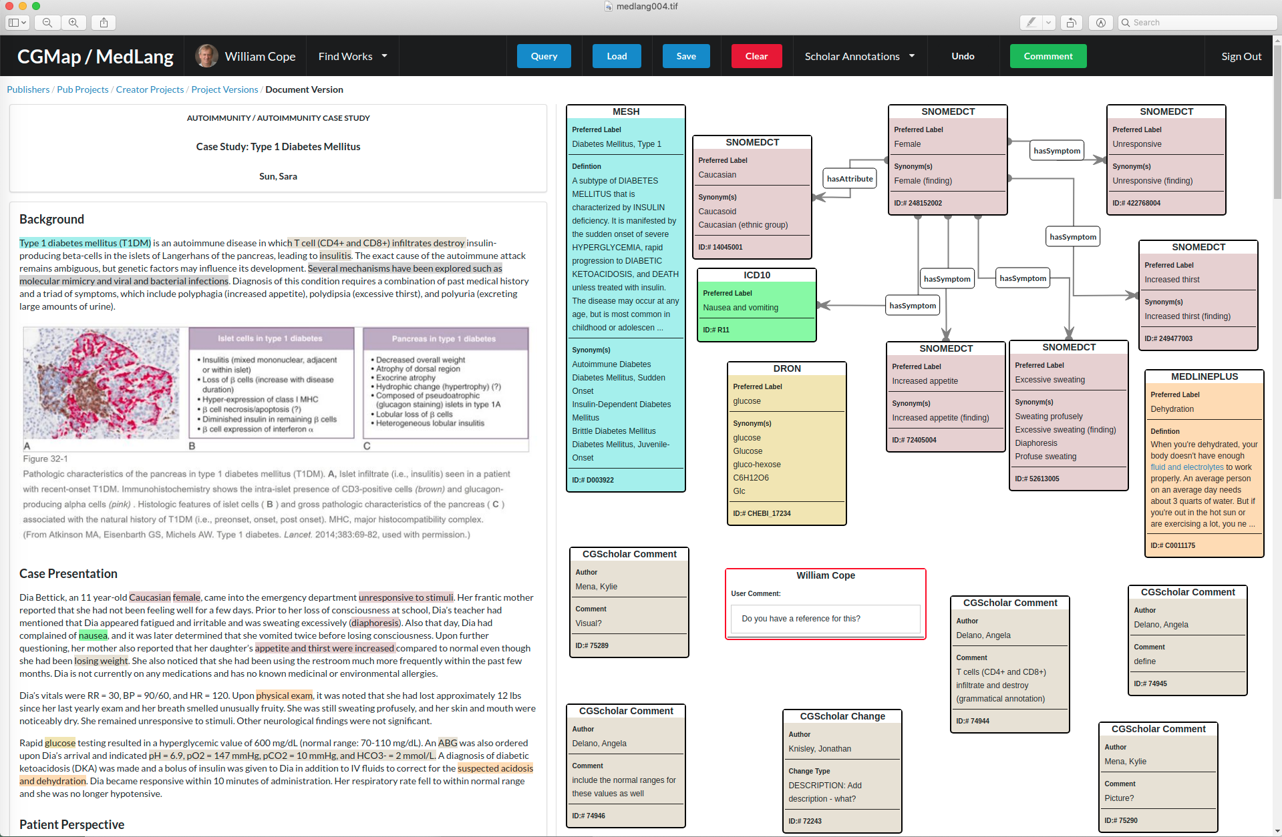The height and width of the screenshot is (837, 1282).
Task: Select the SNOMEDCT Increased appetite card header
Action: pos(946,348)
